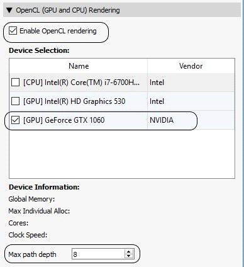
Task: Click the Max Individual Alloc label
Action: click(39, 211)
